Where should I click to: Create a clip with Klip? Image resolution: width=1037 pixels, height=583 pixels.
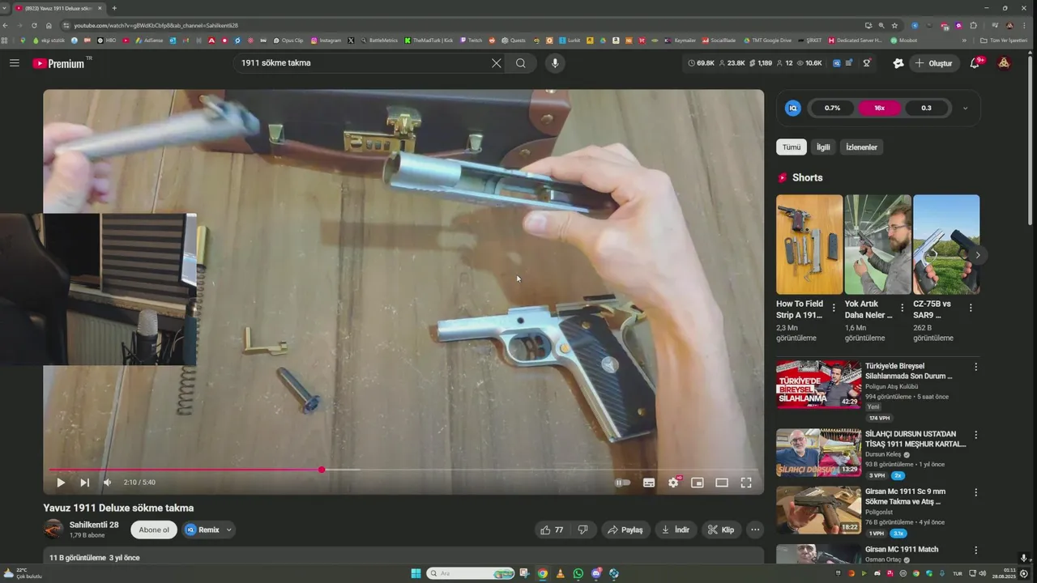pyautogui.click(x=721, y=530)
